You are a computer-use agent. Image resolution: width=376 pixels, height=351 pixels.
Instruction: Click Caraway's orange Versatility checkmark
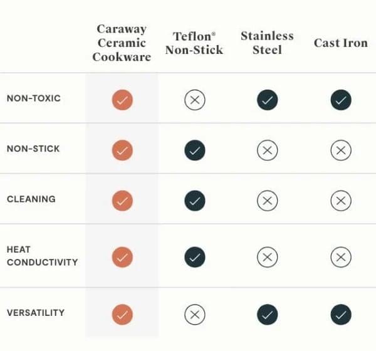[x=122, y=313]
